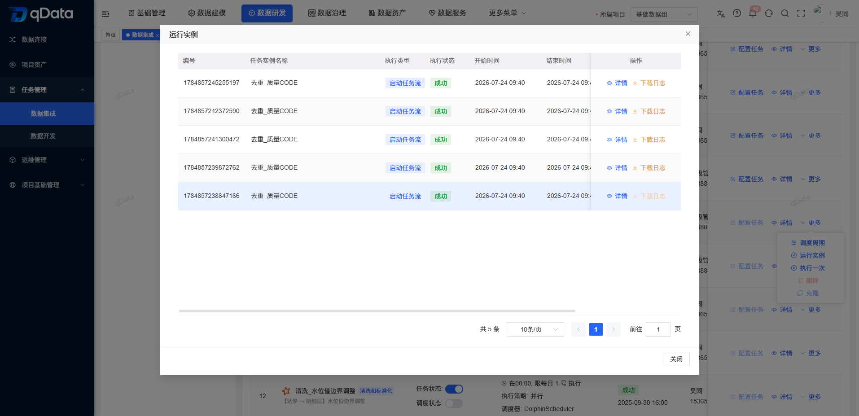This screenshot has width=859, height=416.
Task: Open help question mark icon
Action: (737, 13)
